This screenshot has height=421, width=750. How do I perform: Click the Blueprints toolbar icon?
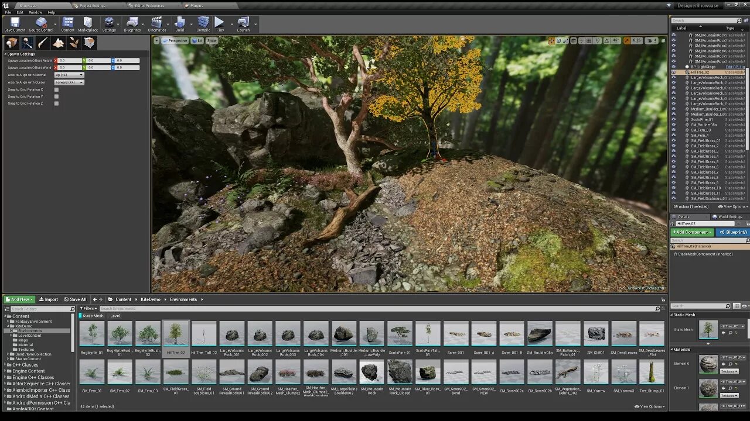pyautogui.click(x=132, y=24)
